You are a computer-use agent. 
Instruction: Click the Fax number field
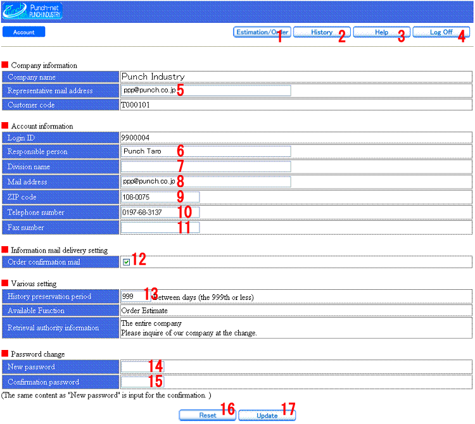point(160,227)
